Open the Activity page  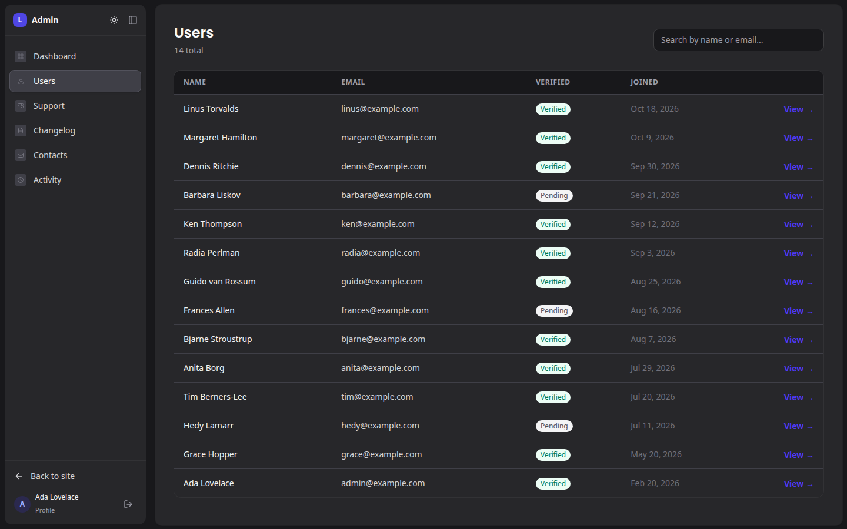click(x=75, y=180)
